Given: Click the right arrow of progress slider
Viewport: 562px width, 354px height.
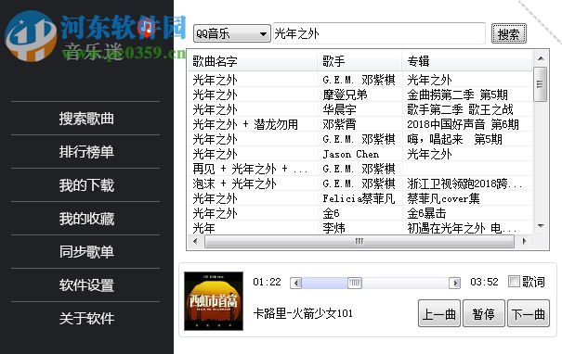Looking at the screenshot, I should click(x=455, y=283).
